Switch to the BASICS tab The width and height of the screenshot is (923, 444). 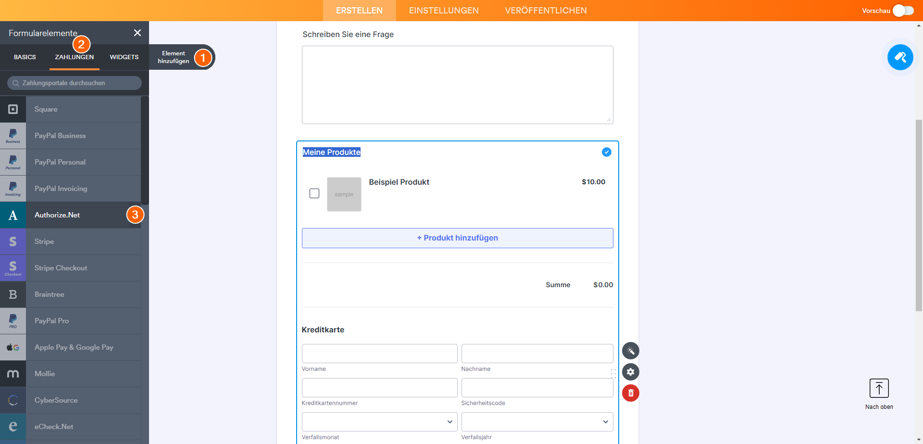pyautogui.click(x=25, y=57)
